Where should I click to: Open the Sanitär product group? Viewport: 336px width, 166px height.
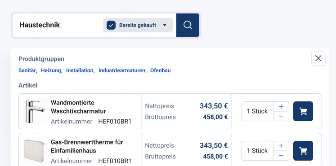pos(27,70)
